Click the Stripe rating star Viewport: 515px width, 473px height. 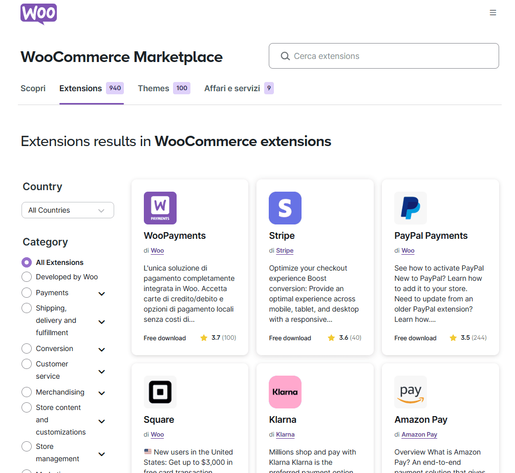(331, 338)
